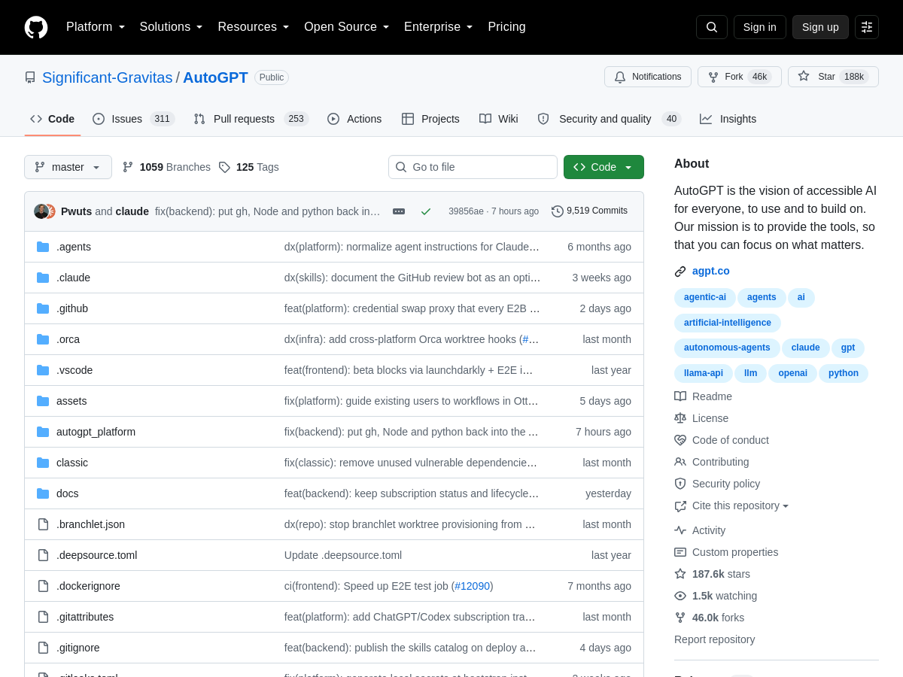
Task: Click the llama-api topic tag
Action: click(704, 373)
